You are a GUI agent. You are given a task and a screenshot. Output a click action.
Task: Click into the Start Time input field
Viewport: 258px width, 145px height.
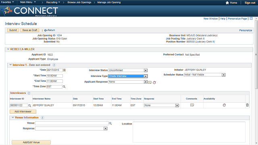(55, 76)
